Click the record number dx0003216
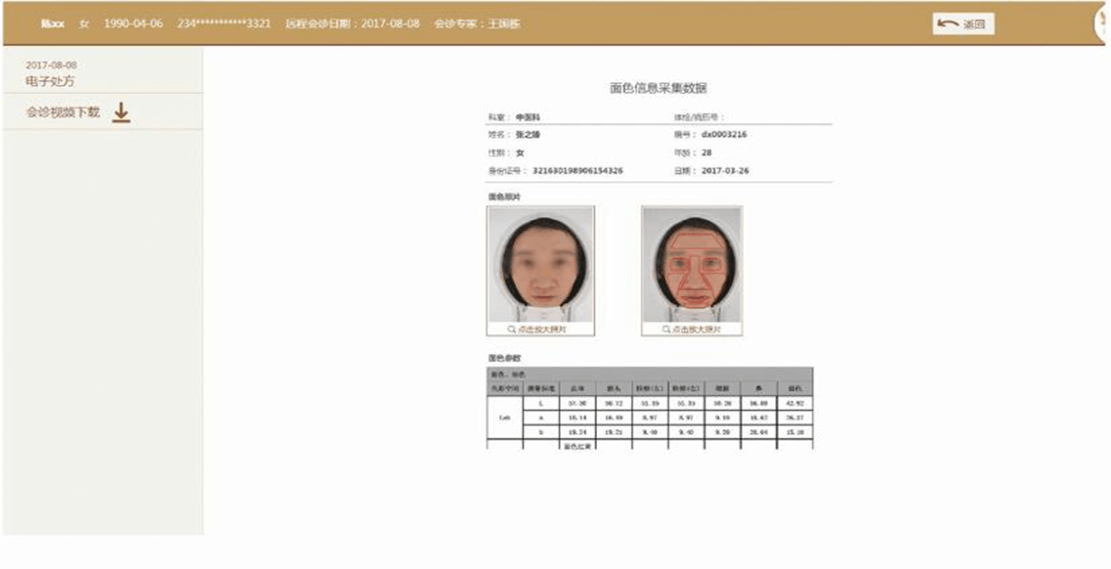 coord(724,135)
